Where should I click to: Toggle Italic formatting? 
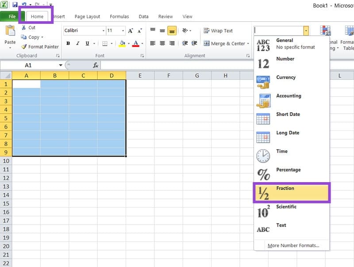point(78,43)
